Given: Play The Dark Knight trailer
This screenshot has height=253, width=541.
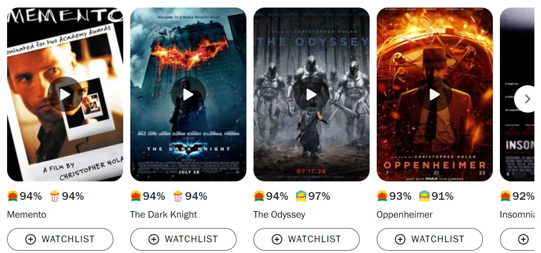Looking at the screenshot, I should click(x=188, y=94).
